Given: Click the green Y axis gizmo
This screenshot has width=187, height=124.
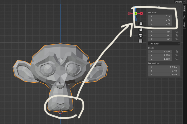Looking at the screenshot, I should click(x=136, y=13).
